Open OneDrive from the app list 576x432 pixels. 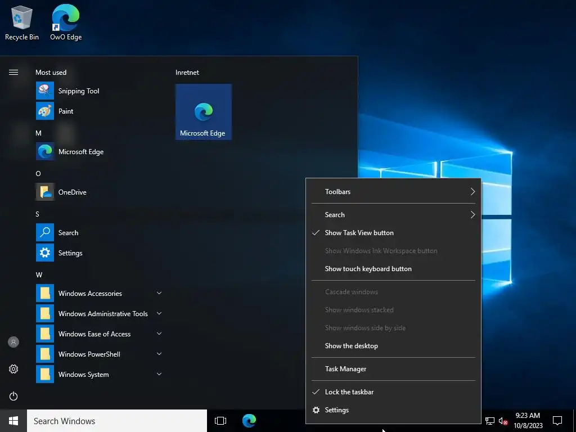[98, 192]
